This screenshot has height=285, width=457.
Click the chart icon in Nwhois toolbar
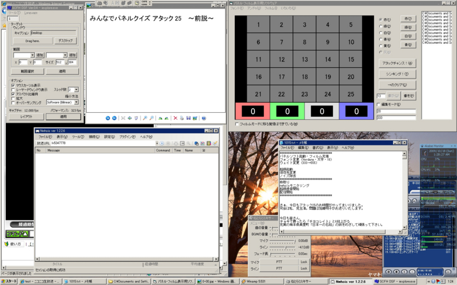[203, 144]
